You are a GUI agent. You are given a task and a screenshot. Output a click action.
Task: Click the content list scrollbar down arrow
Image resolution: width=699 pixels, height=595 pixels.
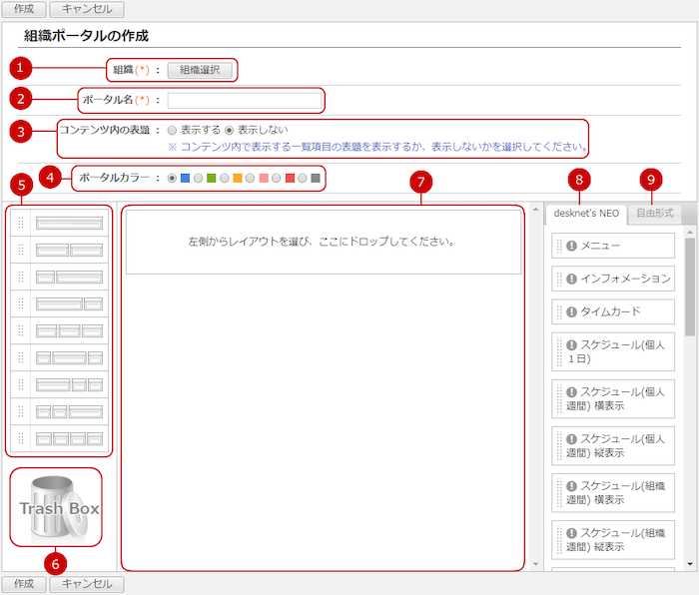tap(690, 564)
